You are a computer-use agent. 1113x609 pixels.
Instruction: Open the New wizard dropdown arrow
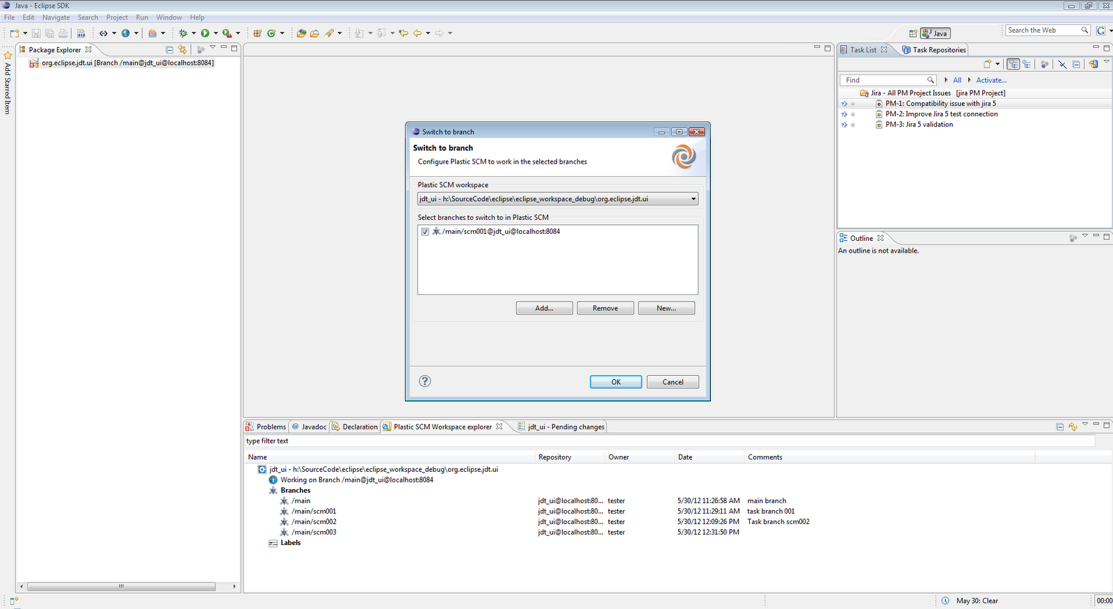pos(25,33)
